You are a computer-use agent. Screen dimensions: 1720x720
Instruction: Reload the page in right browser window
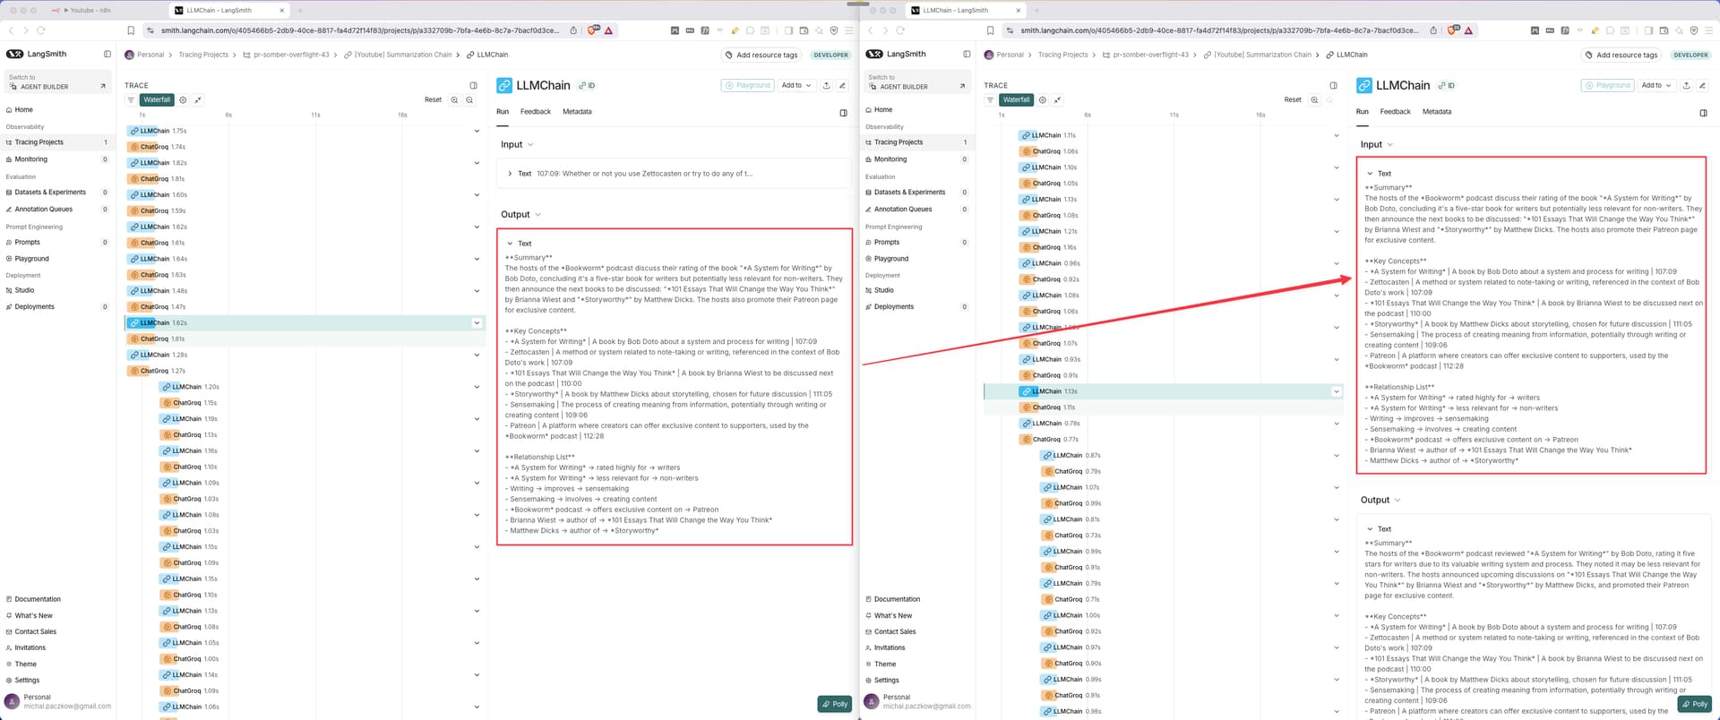[x=900, y=30]
